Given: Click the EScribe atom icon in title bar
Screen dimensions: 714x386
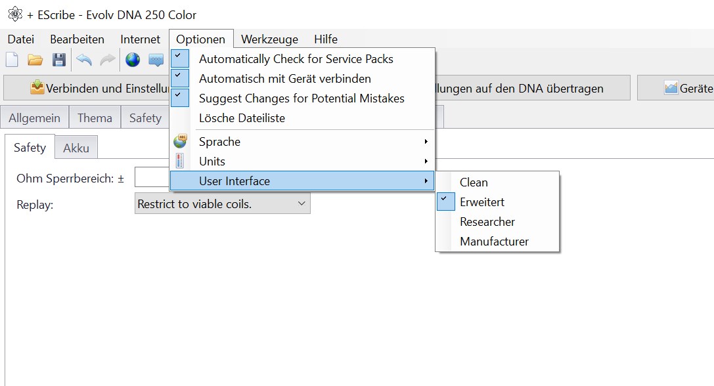Looking at the screenshot, I should click(14, 14).
